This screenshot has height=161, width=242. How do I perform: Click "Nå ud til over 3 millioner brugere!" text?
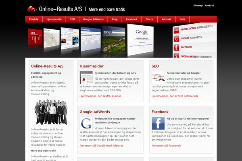(188, 119)
